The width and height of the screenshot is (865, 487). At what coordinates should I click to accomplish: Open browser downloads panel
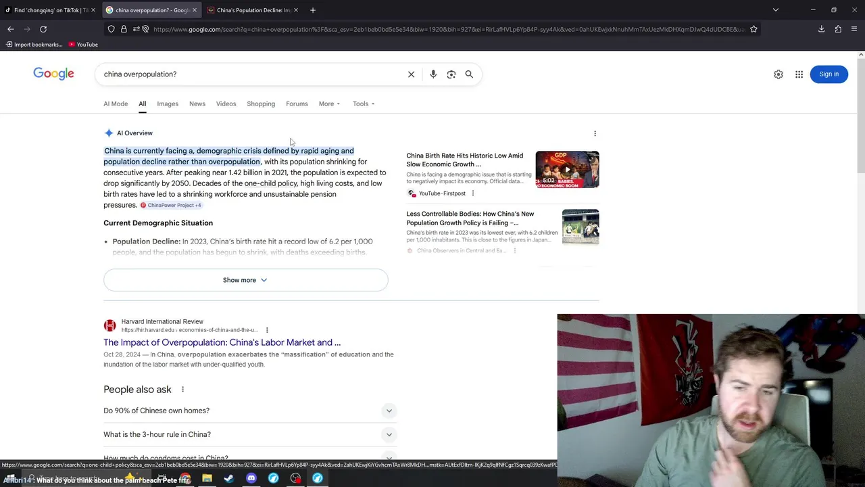coord(821,29)
